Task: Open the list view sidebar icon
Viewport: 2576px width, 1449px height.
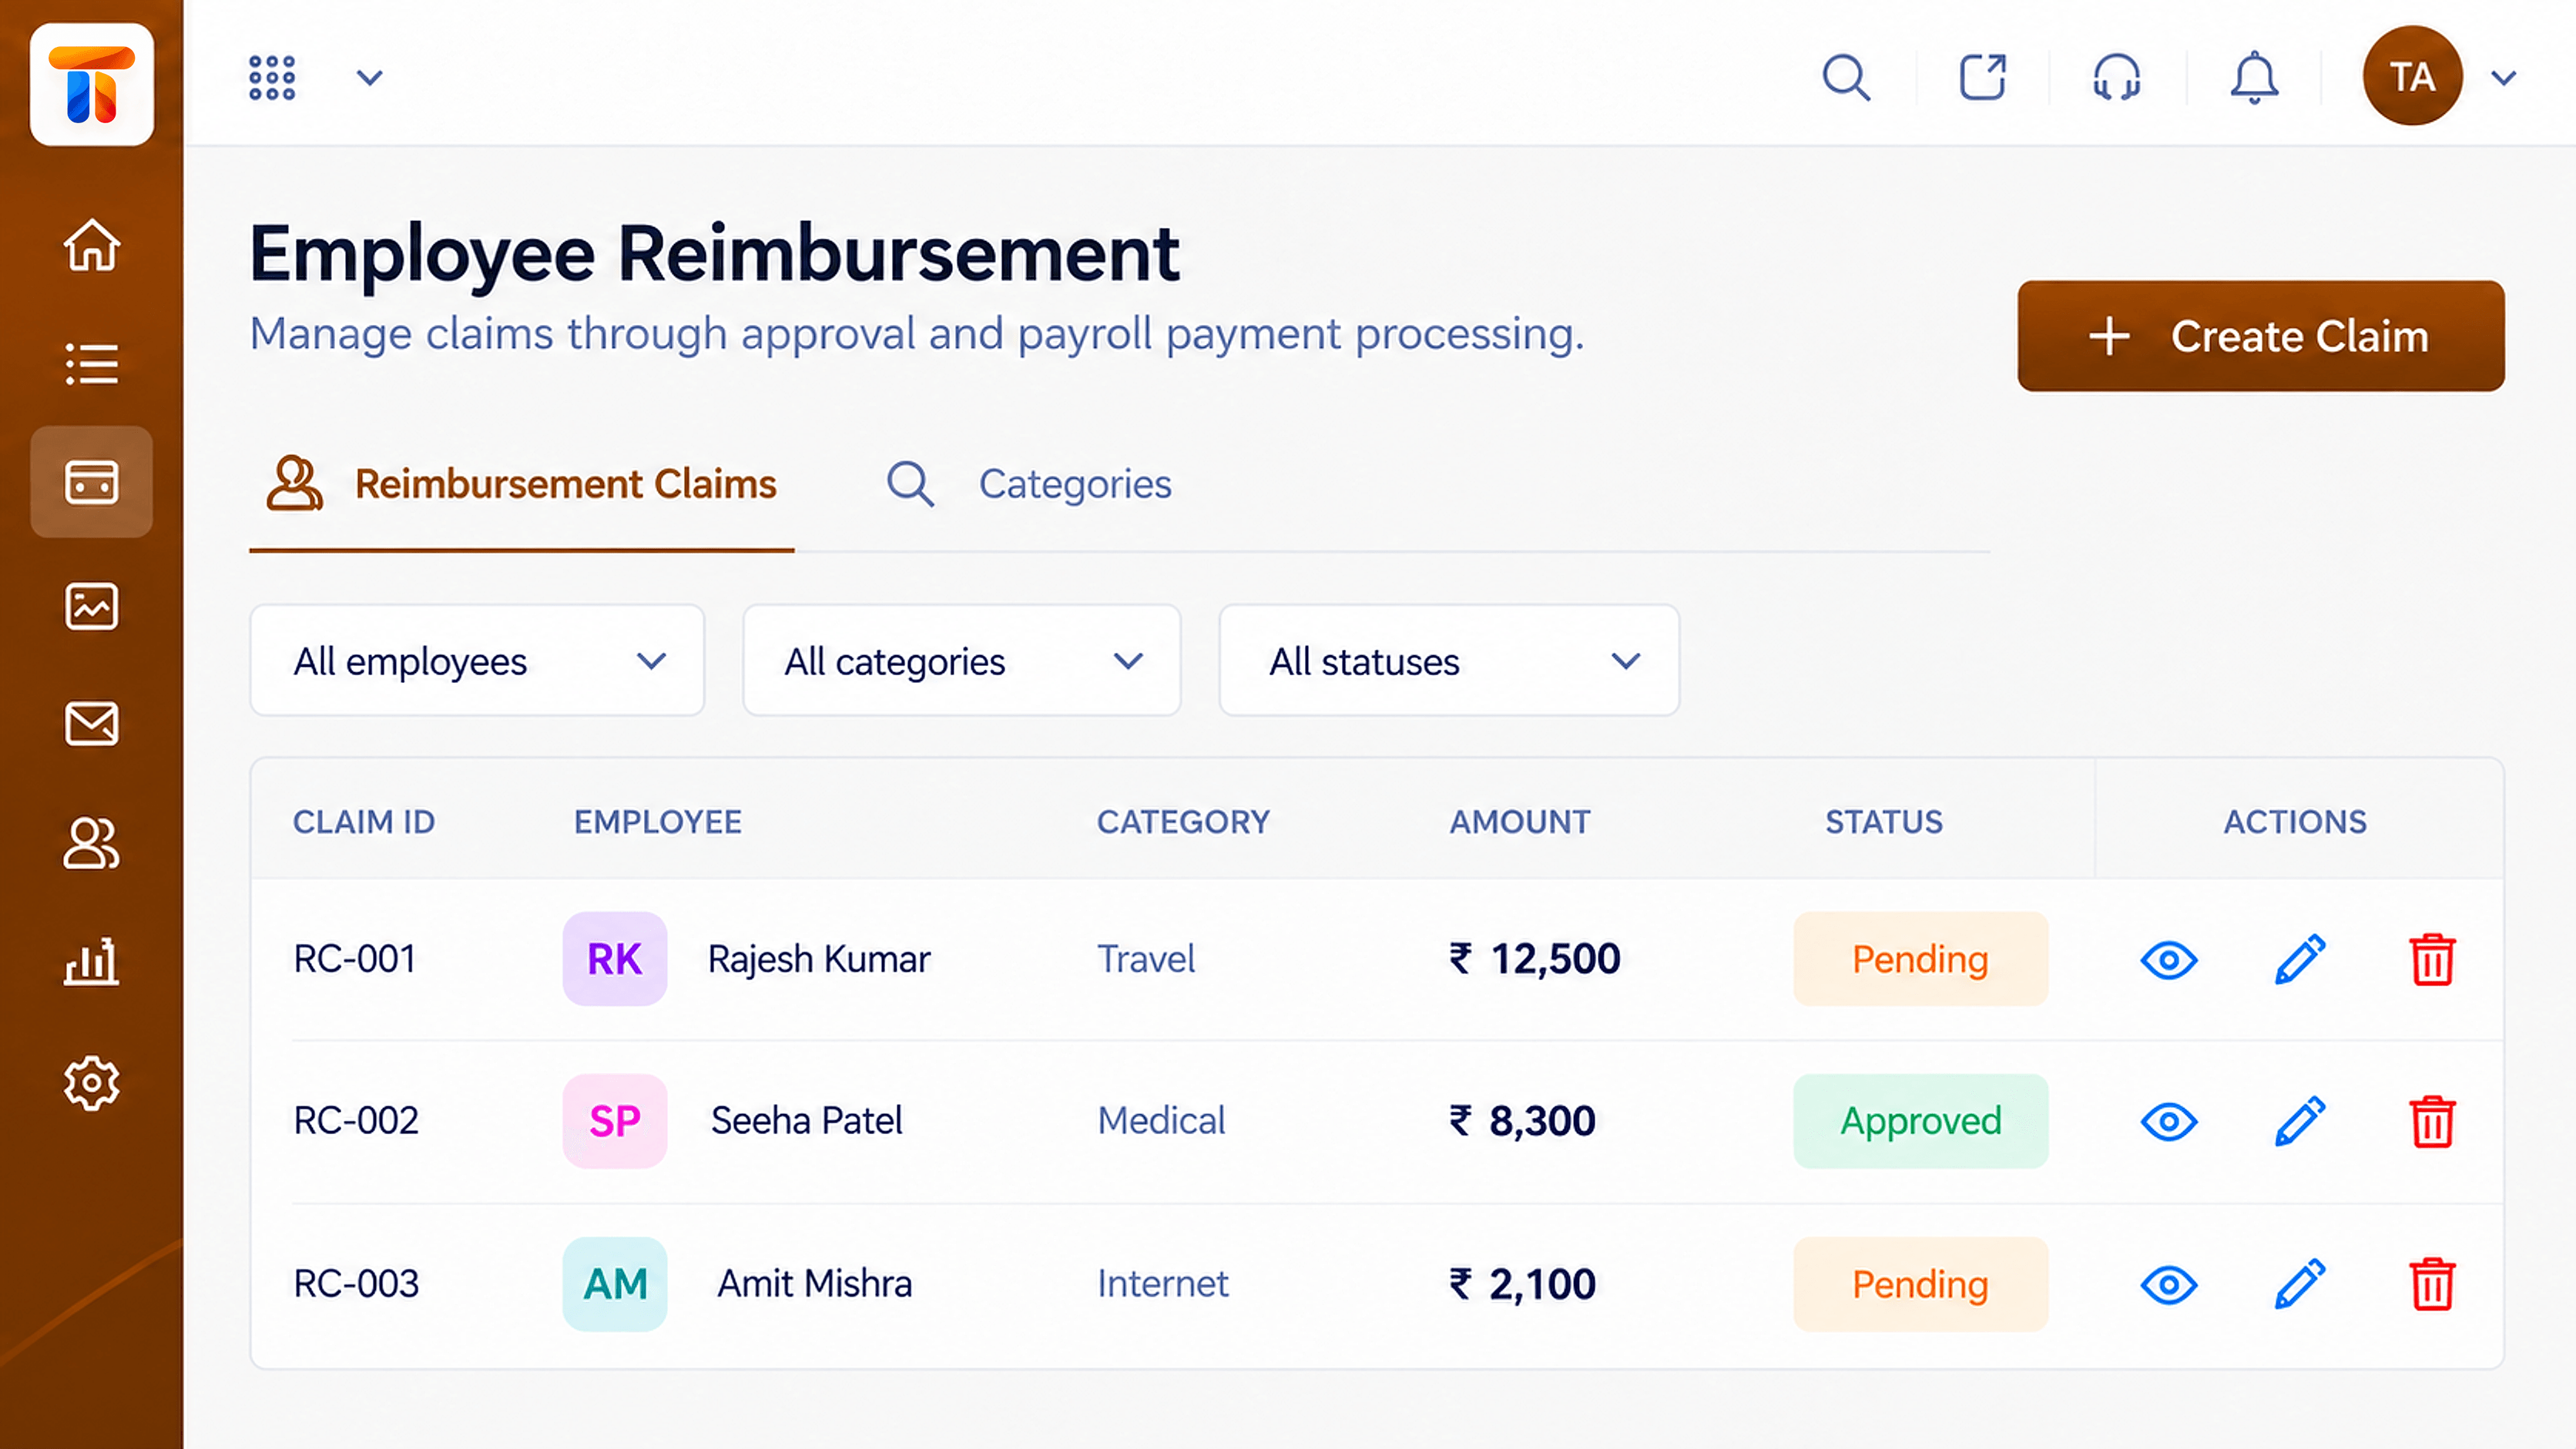Action: [92, 363]
